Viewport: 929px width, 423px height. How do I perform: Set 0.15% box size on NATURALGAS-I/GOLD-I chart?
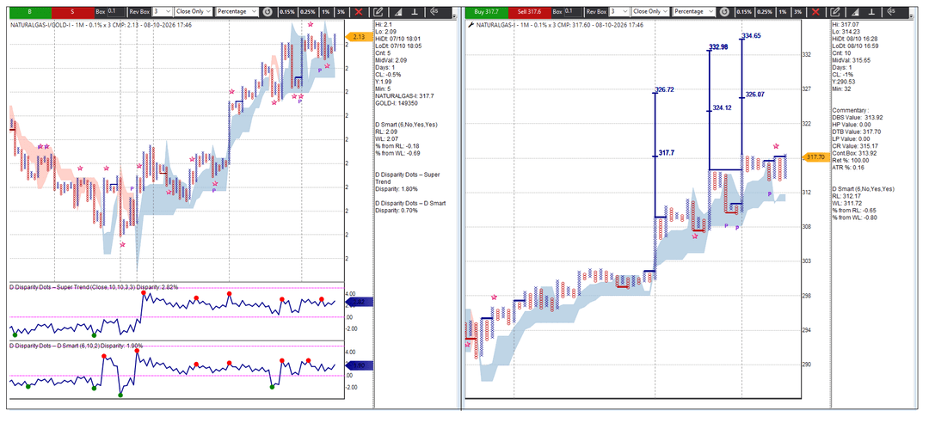click(286, 11)
